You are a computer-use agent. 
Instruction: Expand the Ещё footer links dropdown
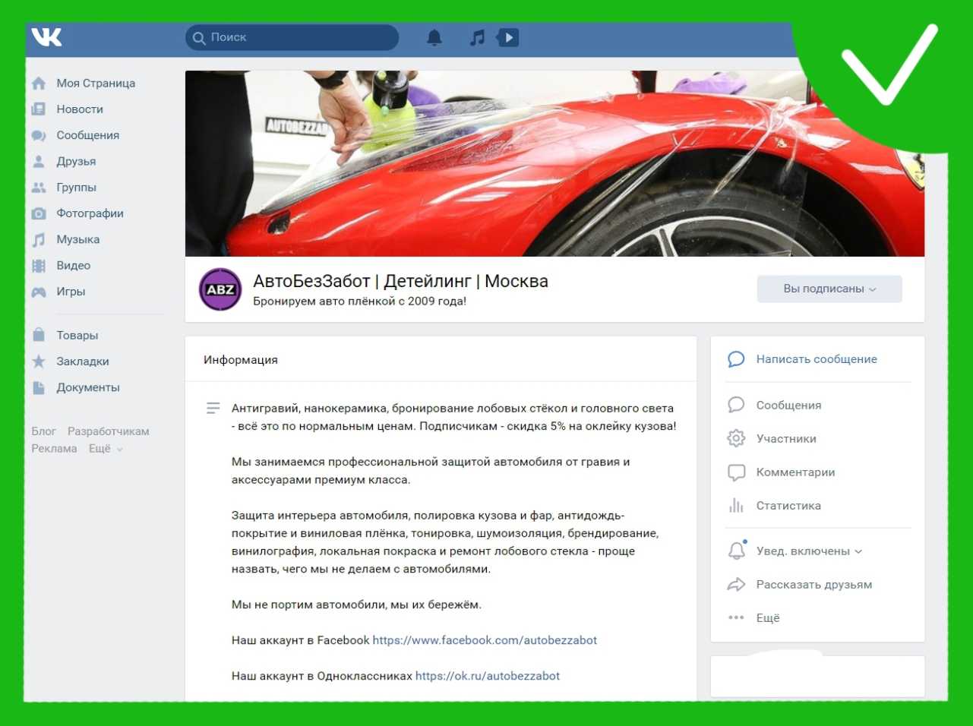point(106,449)
